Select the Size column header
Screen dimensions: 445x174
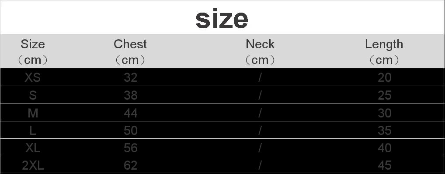click(33, 51)
